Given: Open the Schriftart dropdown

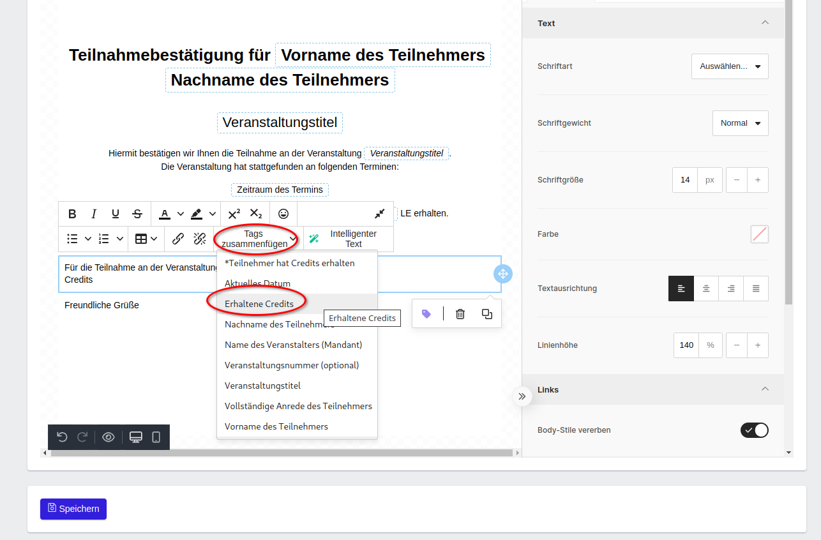Looking at the screenshot, I should click(x=730, y=66).
